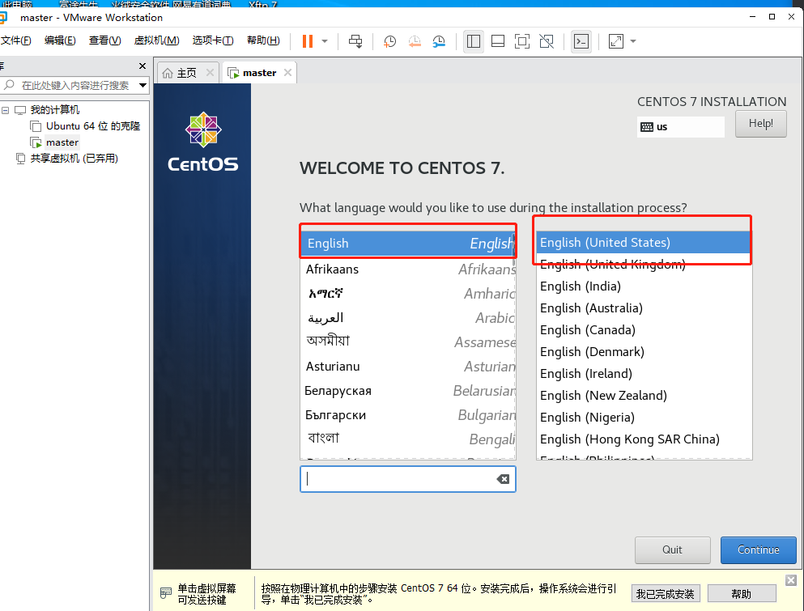Select English (Hong Kong SAR China) locale

[644, 439]
